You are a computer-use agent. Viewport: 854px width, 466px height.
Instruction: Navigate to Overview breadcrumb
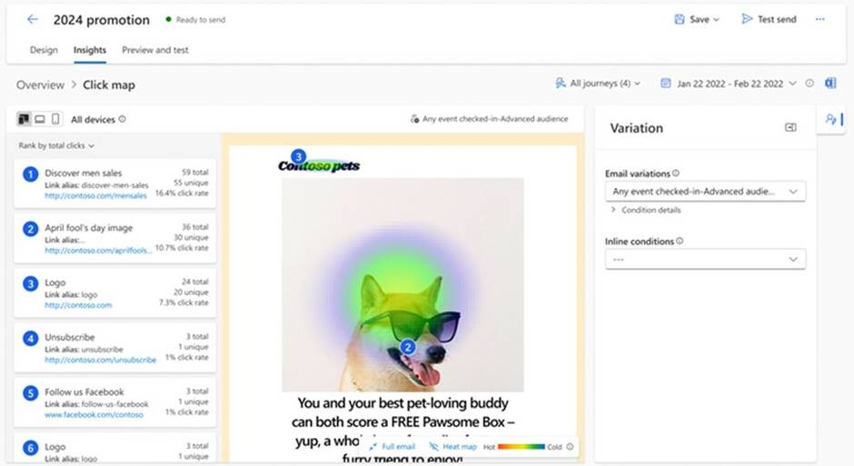[x=40, y=84]
